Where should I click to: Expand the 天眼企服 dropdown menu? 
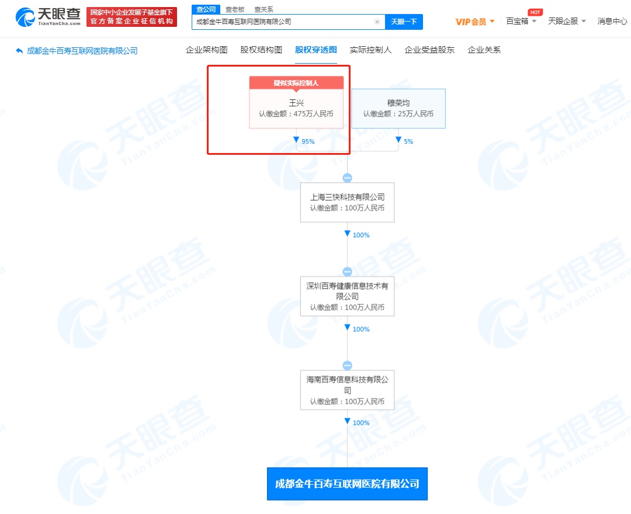point(567,21)
